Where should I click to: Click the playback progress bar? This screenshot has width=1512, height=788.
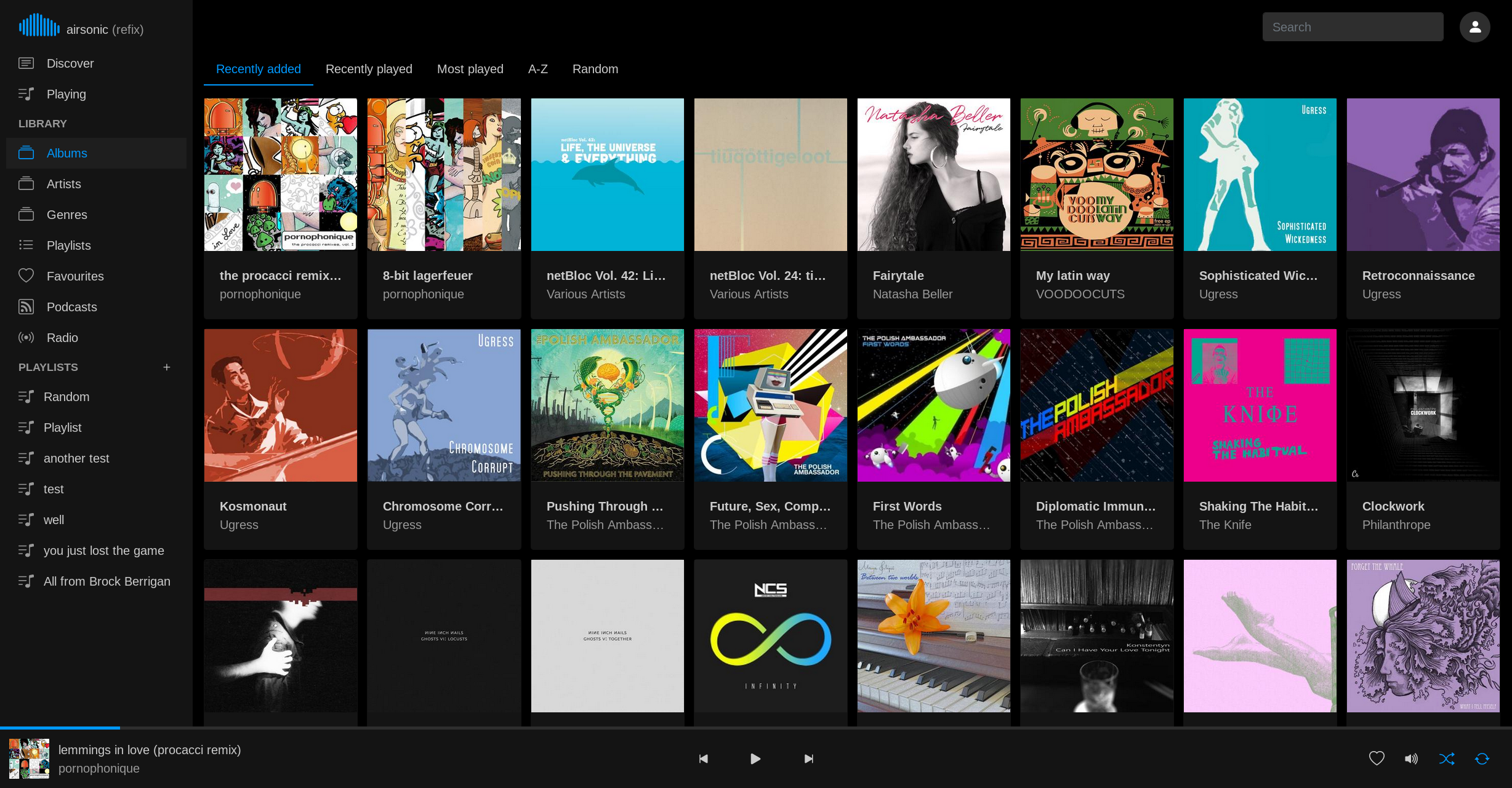point(756,728)
